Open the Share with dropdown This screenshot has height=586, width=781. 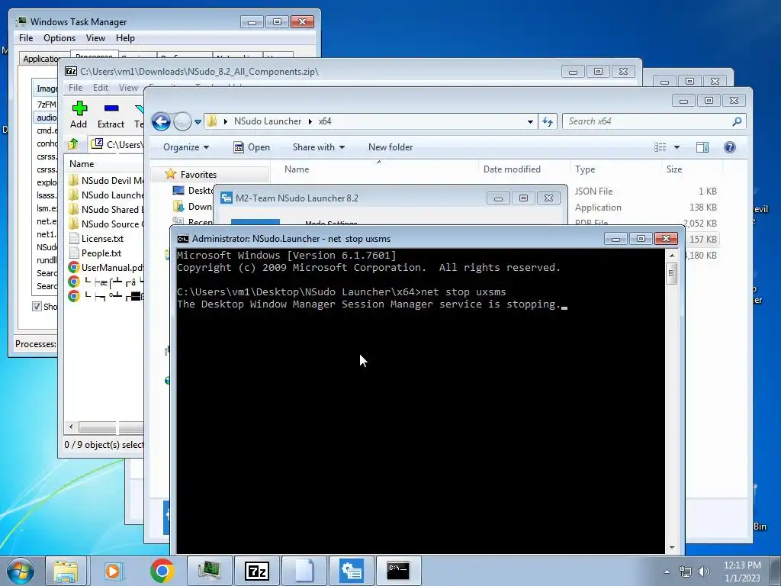coord(319,147)
